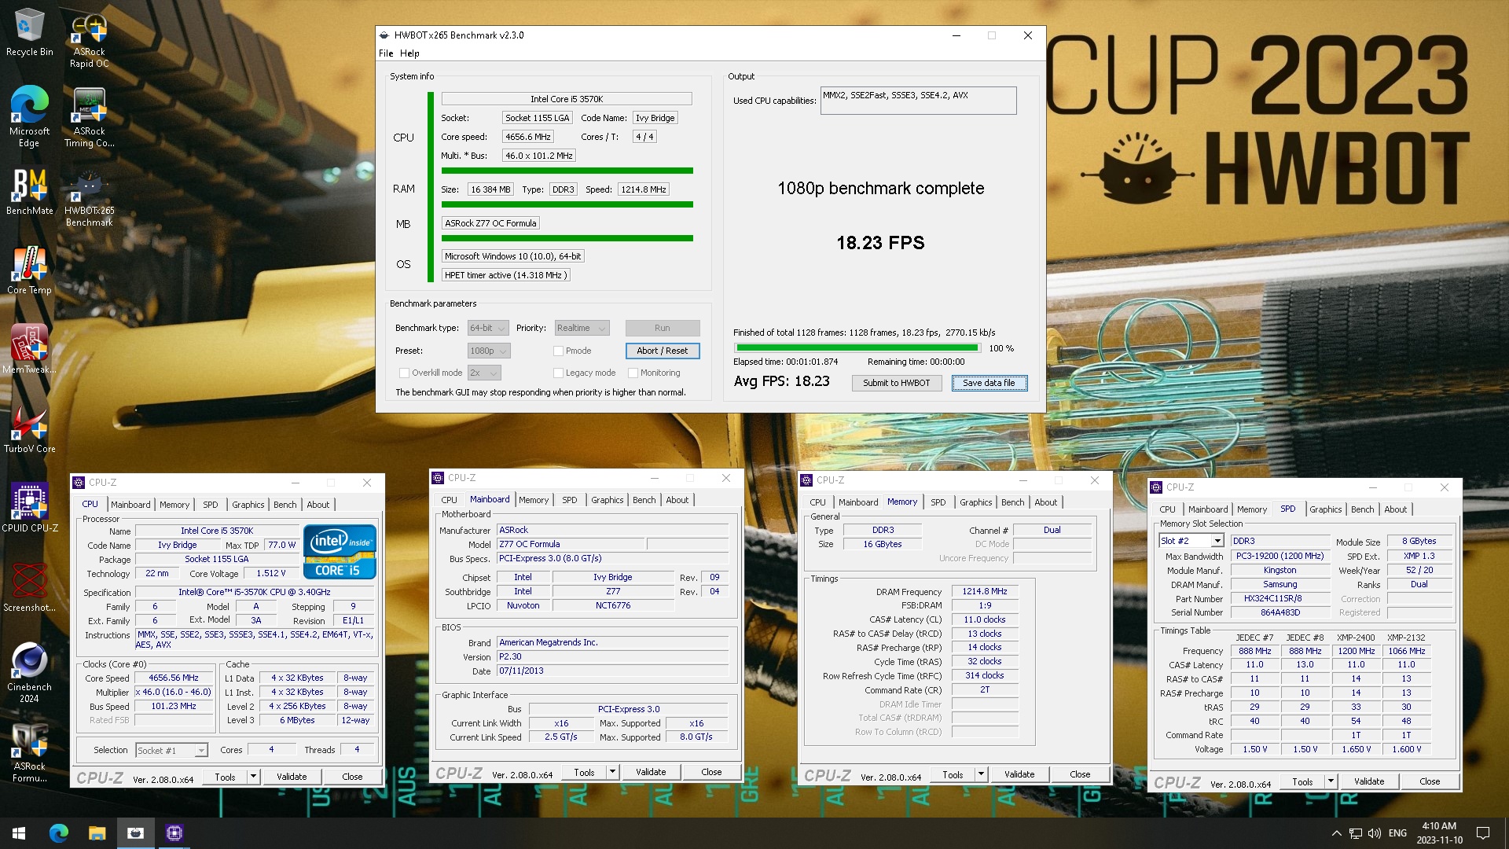The image size is (1509, 849).
Task: Open the Socket #1 selection dropdown
Action: point(171,751)
